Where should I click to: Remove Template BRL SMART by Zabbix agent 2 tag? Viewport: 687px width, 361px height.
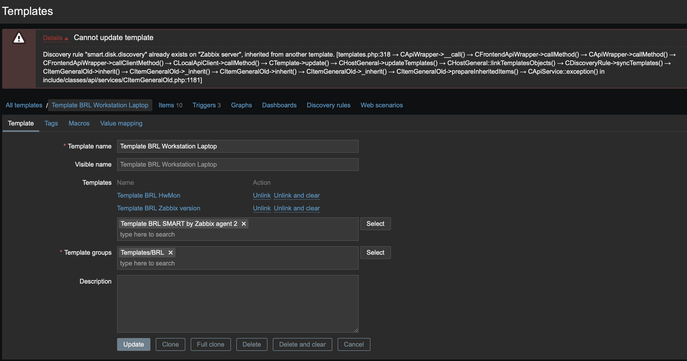tap(243, 224)
